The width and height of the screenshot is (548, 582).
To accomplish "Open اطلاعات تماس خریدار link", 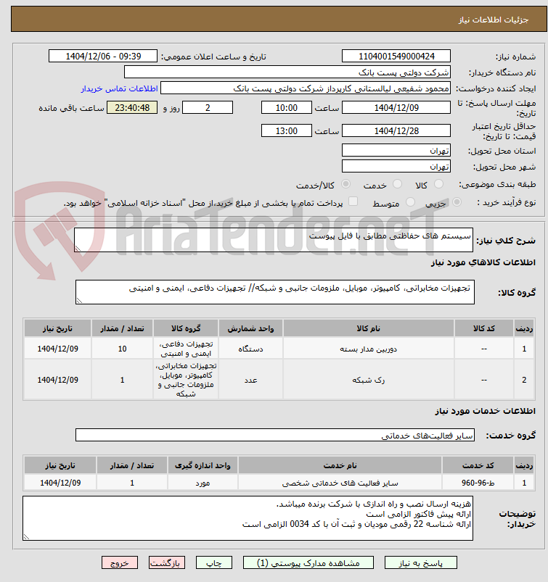I will point(120,88).
